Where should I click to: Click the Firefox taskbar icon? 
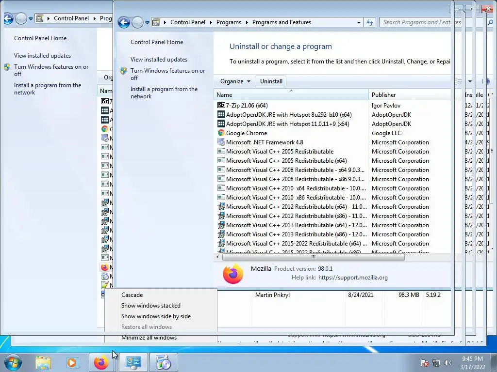(101, 362)
